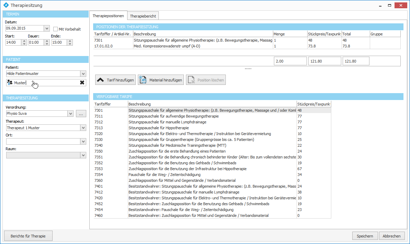The height and width of the screenshot is (244, 410).
Task: Open the Ort dropdown
Action: coord(83,142)
